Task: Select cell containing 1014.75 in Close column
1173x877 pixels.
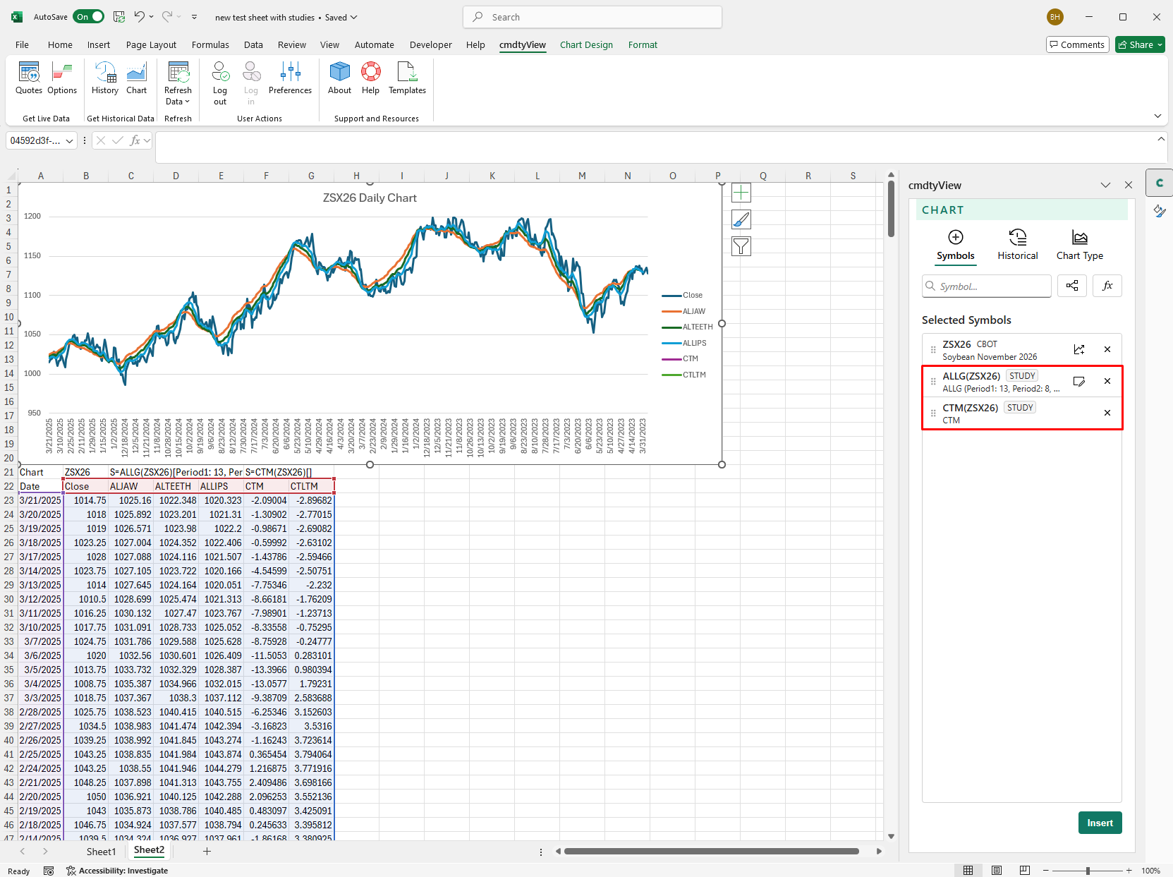Action: (86, 500)
